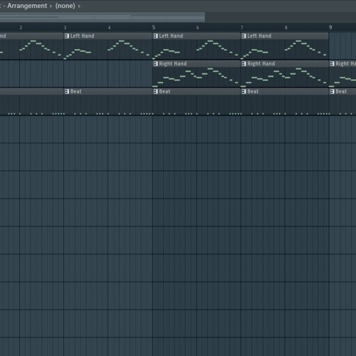The height and width of the screenshot is (356, 356).
Task: Click the Right Hand clip icon at bar 5
Action: [156, 64]
